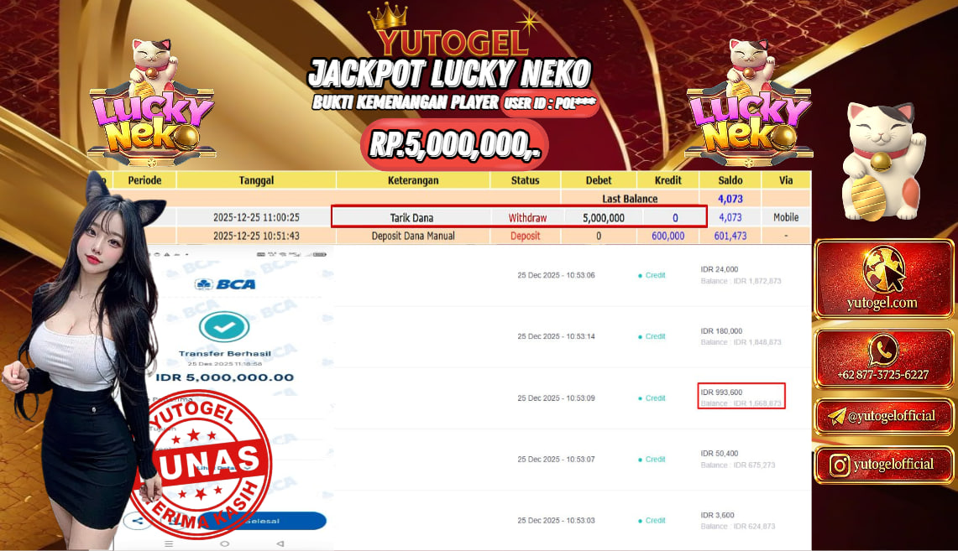Click the WhatsApp phone icon

click(883, 351)
